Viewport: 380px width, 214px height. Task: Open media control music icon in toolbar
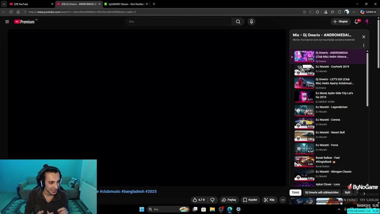tap(326, 12)
